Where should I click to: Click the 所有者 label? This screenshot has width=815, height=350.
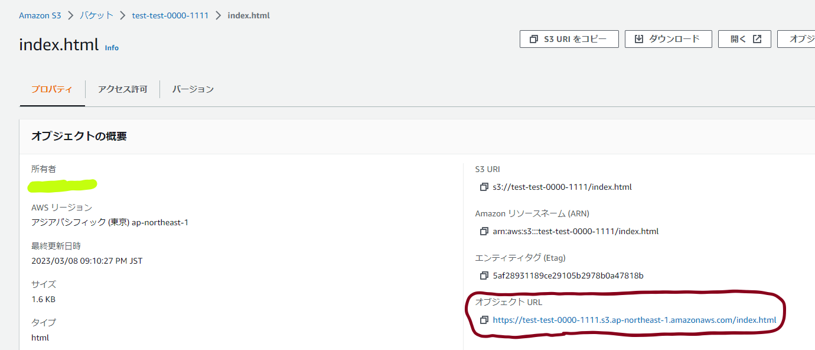point(44,169)
